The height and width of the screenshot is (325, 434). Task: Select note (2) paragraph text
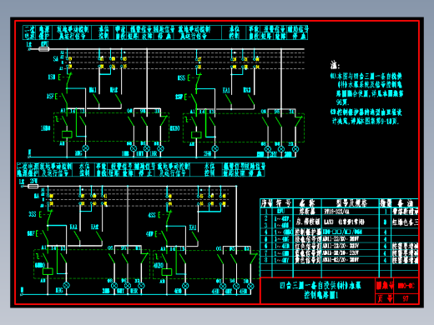point(366,117)
